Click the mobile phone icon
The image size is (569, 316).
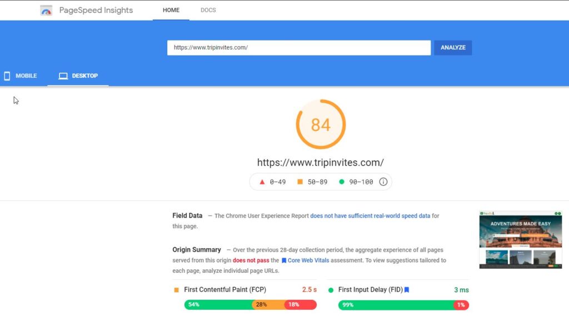7,76
